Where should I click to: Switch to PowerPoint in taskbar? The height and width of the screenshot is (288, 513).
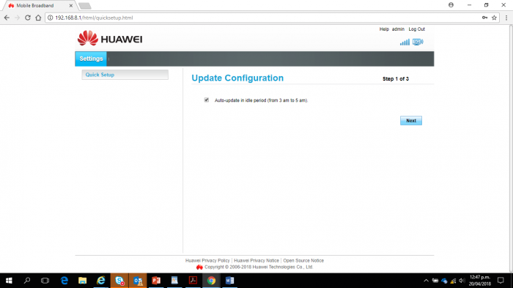click(156, 281)
